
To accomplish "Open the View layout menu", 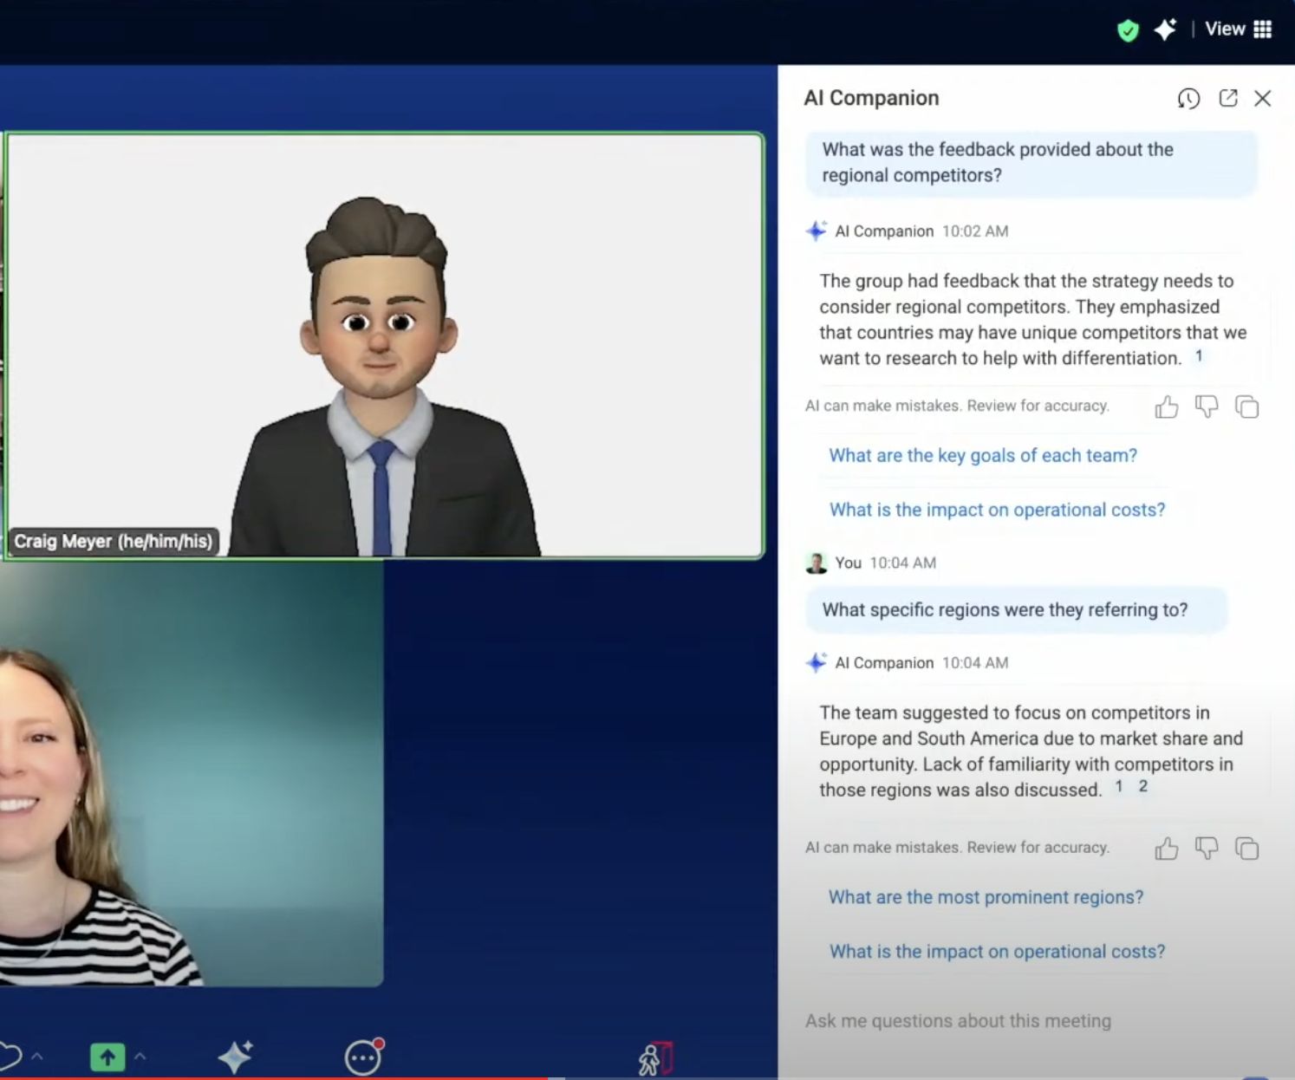I will (x=1239, y=29).
